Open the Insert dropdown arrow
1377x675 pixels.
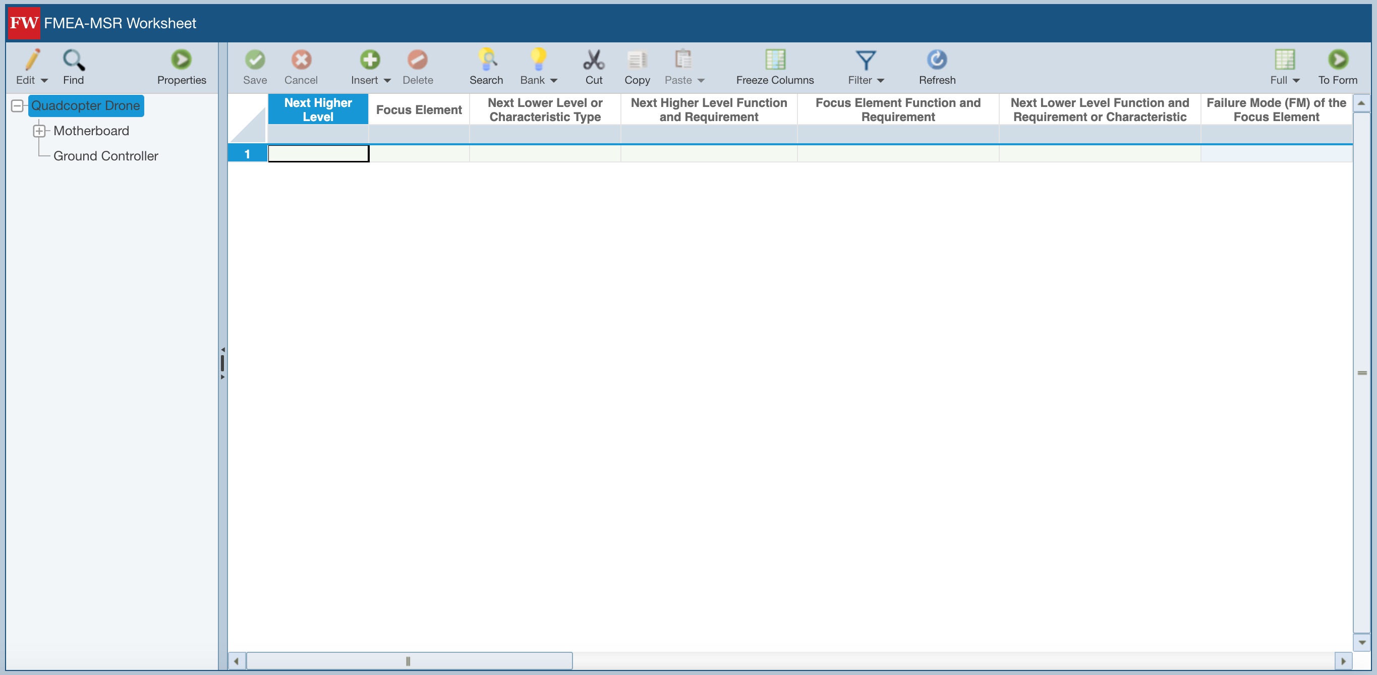[387, 81]
